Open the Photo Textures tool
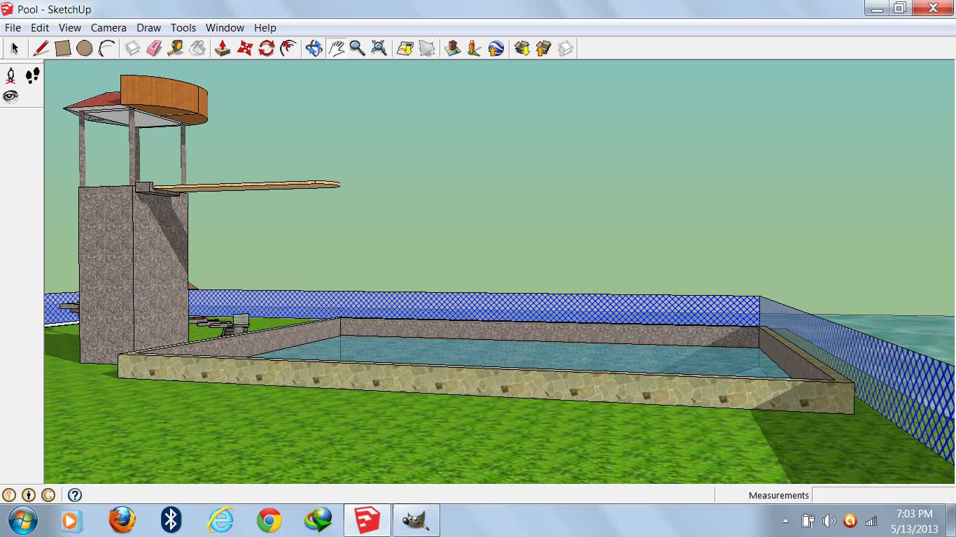The height and width of the screenshot is (537, 956). coord(474,48)
